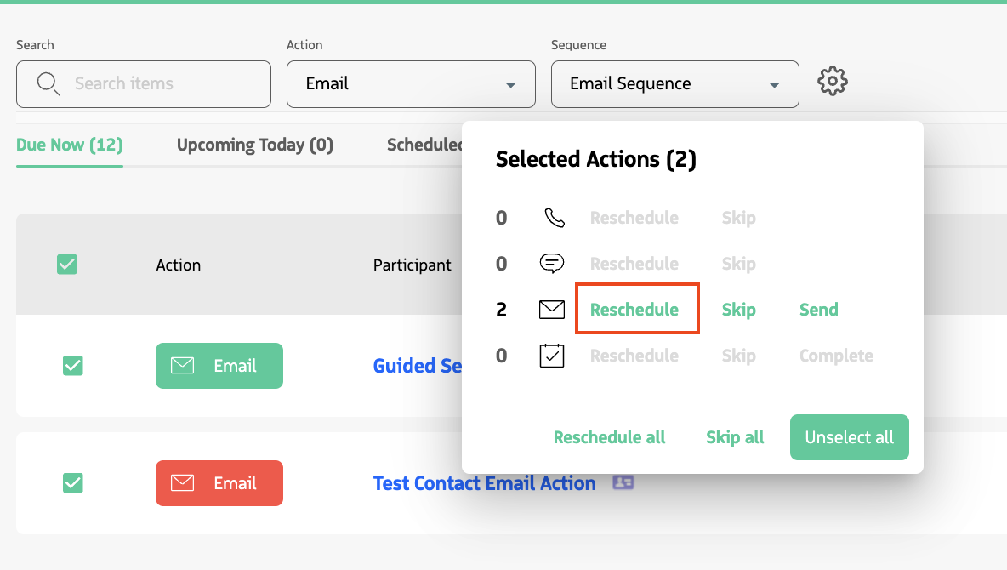Click Reschedule for the email actions
The height and width of the screenshot is (570, 1007).
[634, 310]
